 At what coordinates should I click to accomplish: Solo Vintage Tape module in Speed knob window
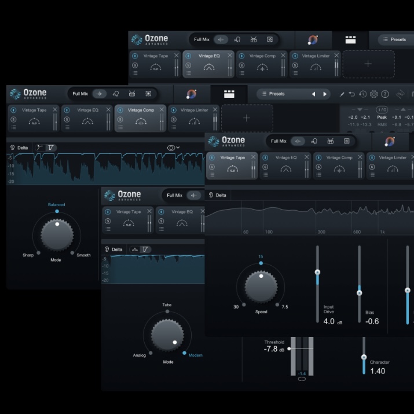(x=212, y=167)
